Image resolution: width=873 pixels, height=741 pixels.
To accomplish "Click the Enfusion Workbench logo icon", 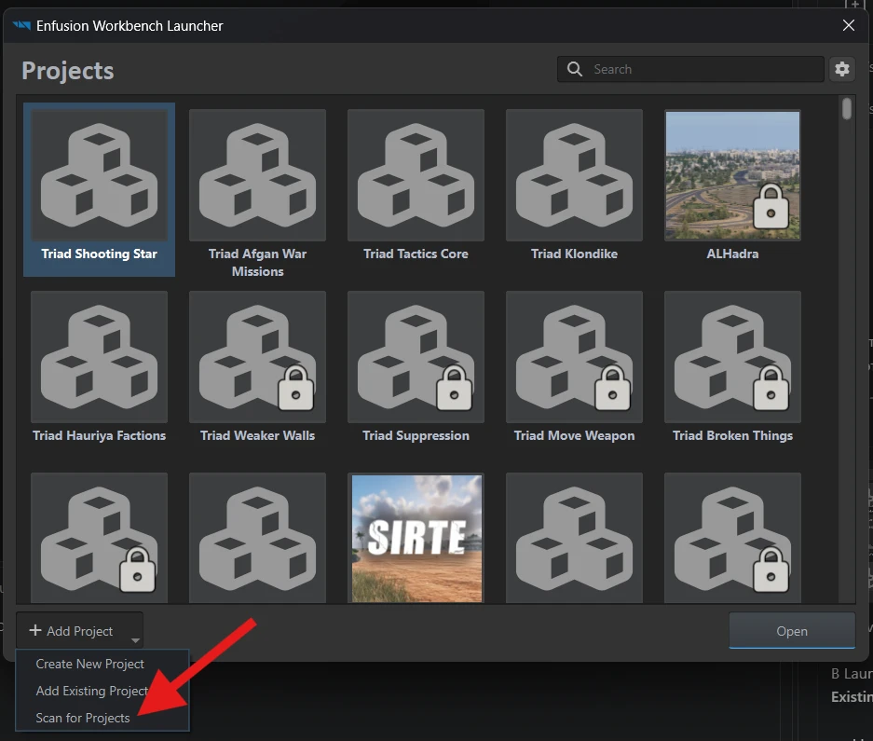I will pyautogui.click(x=21, y=25).
